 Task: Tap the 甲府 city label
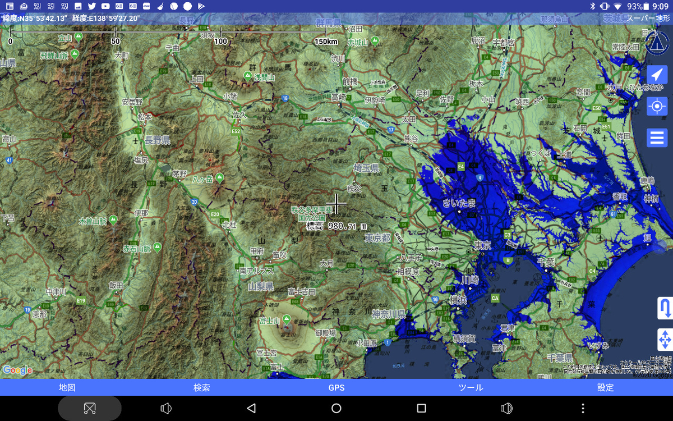pyautogui.click(x=257, y=250)
